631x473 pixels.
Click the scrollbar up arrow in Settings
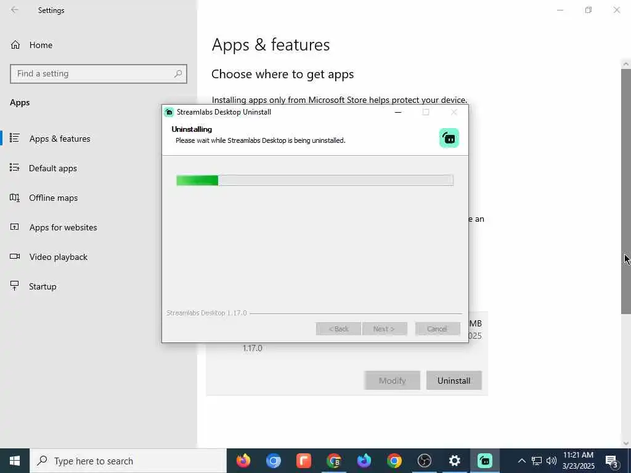point(626,64)
